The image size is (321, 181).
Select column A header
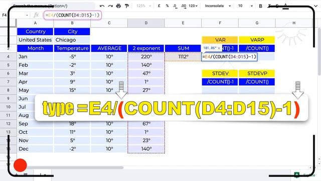35,23
